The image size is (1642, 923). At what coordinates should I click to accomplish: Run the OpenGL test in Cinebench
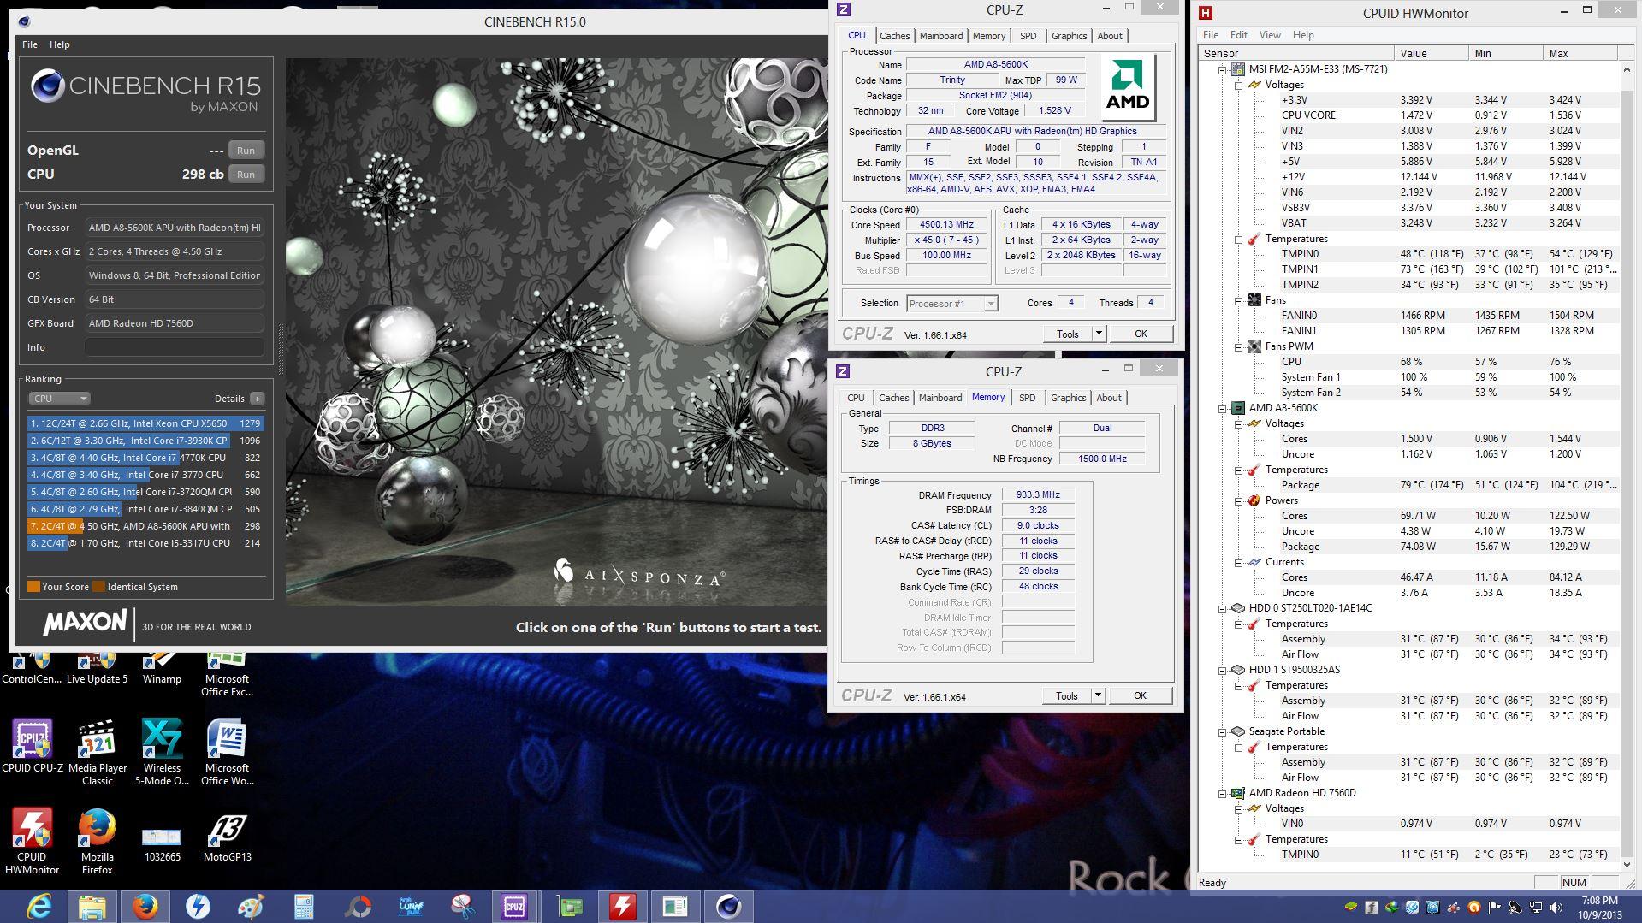pos(246,151)
